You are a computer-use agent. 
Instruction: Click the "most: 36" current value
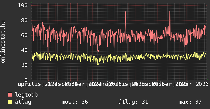[x=75, y=102]
